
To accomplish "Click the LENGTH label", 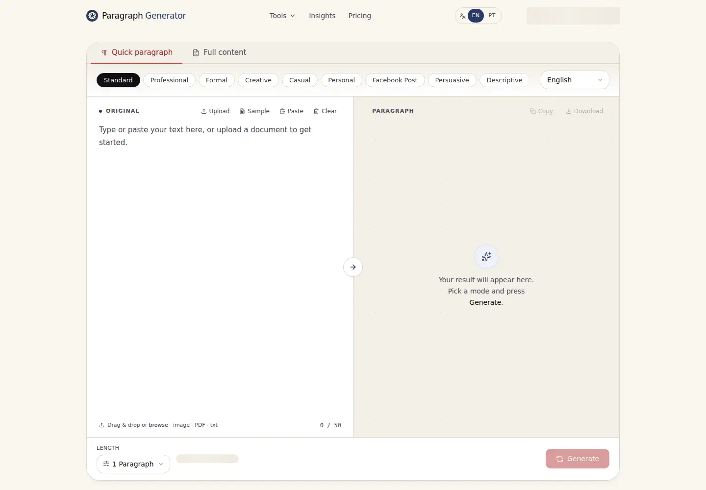I will pos(108,448).
